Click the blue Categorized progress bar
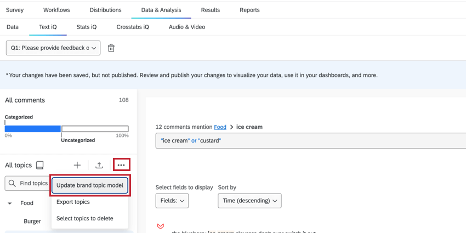Image resolution: width=466 pixels, height=233 pixels. pyautogui.click(x=33, y=128)
